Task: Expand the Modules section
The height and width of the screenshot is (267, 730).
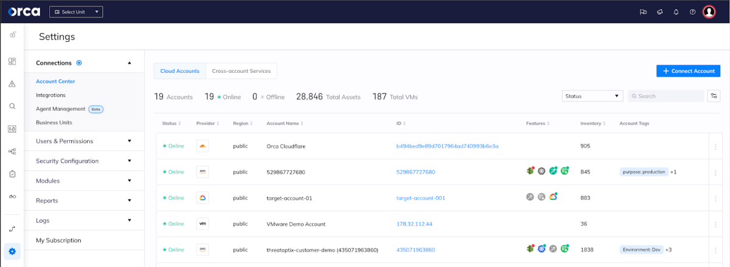Action: click(84, 181)
